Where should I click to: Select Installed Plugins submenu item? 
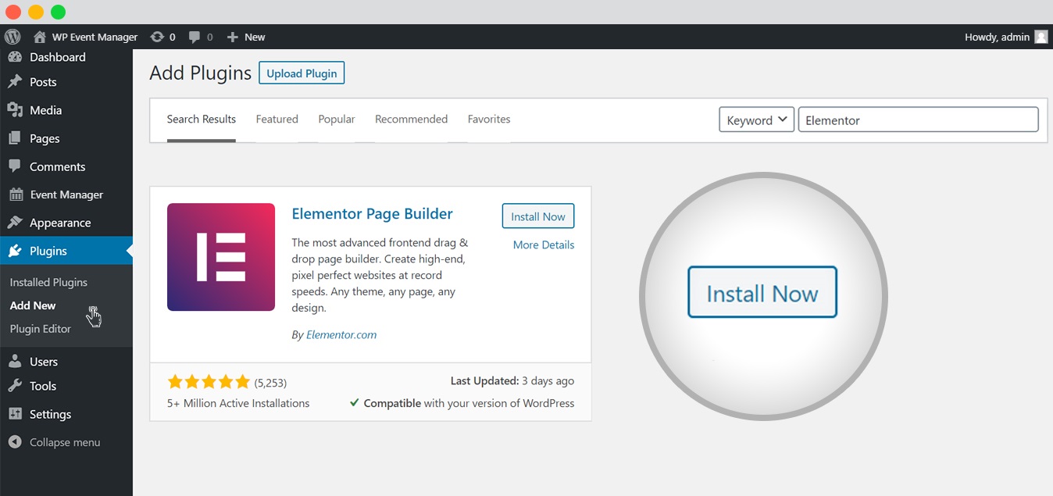pos(48,282)
